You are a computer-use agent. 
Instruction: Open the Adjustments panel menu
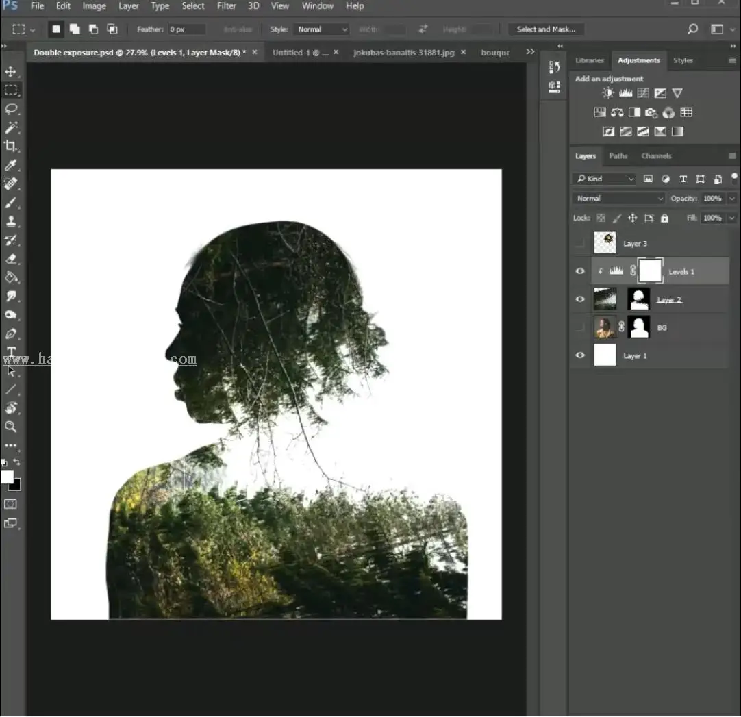coord(732,60)
